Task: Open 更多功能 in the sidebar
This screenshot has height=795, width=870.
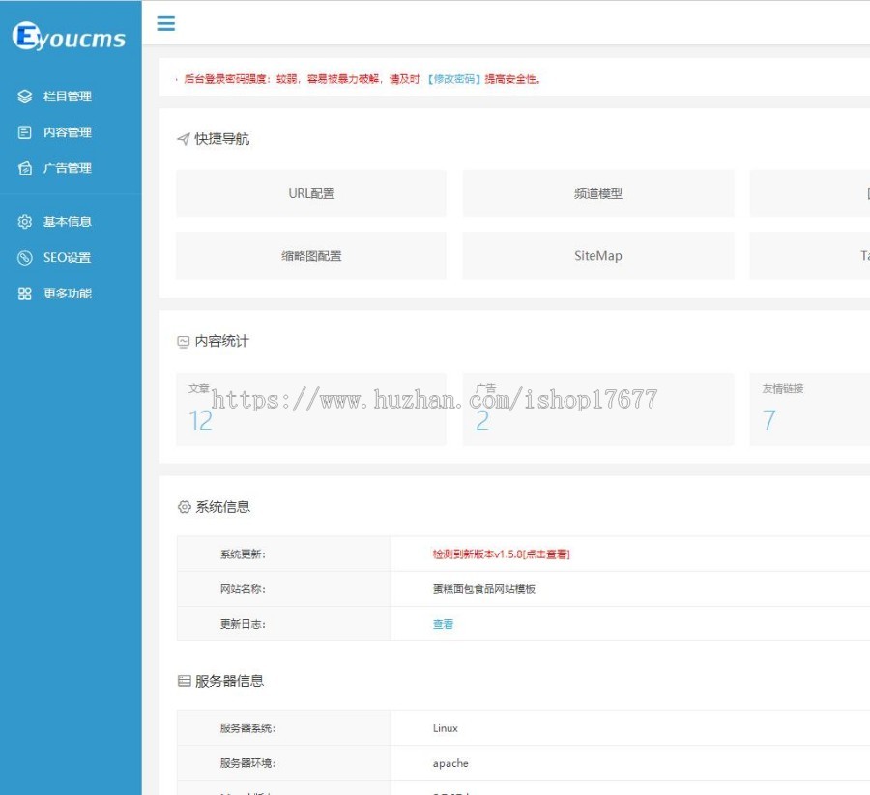Action: pos(67,294)
